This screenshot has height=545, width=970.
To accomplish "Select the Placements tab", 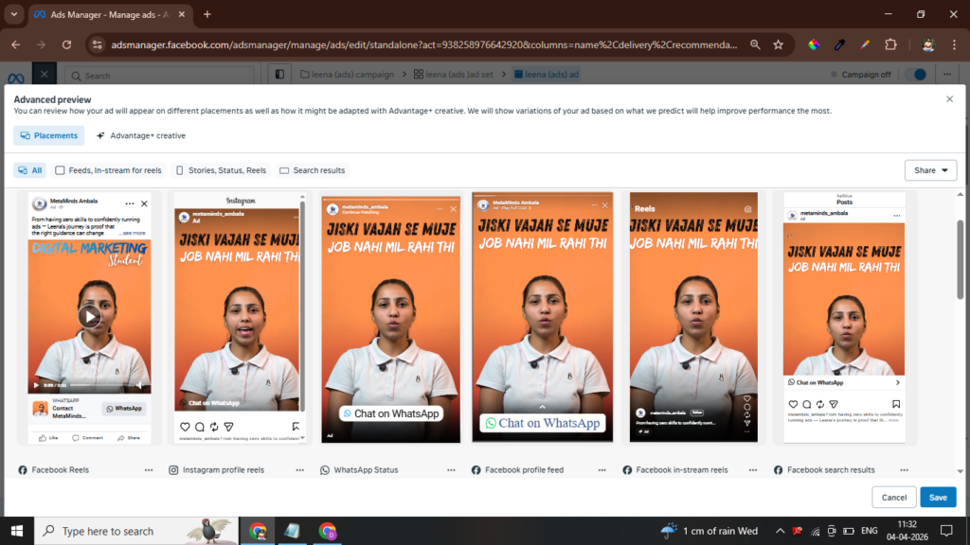I will tap(49, 135).
